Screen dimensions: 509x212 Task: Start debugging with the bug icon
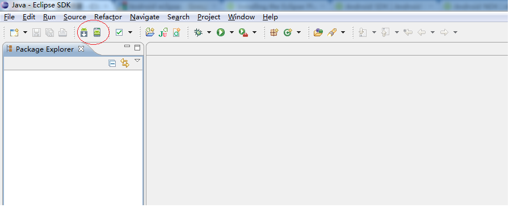[x=198, y=32]
